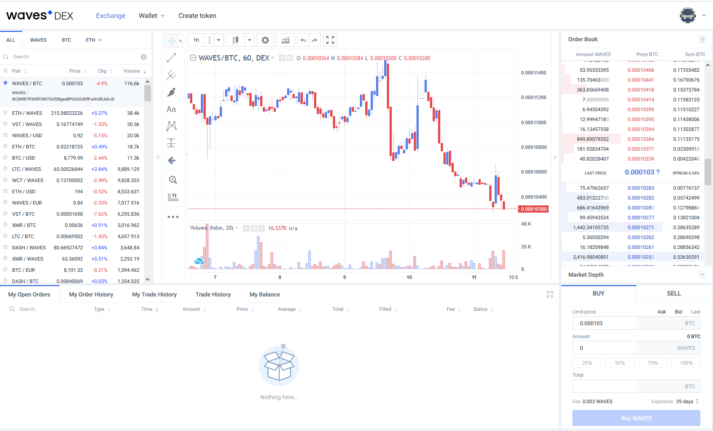Screen dimensions: 713x431
Task: Open the time interval dropdown arrow
Action: coord(218,40)
